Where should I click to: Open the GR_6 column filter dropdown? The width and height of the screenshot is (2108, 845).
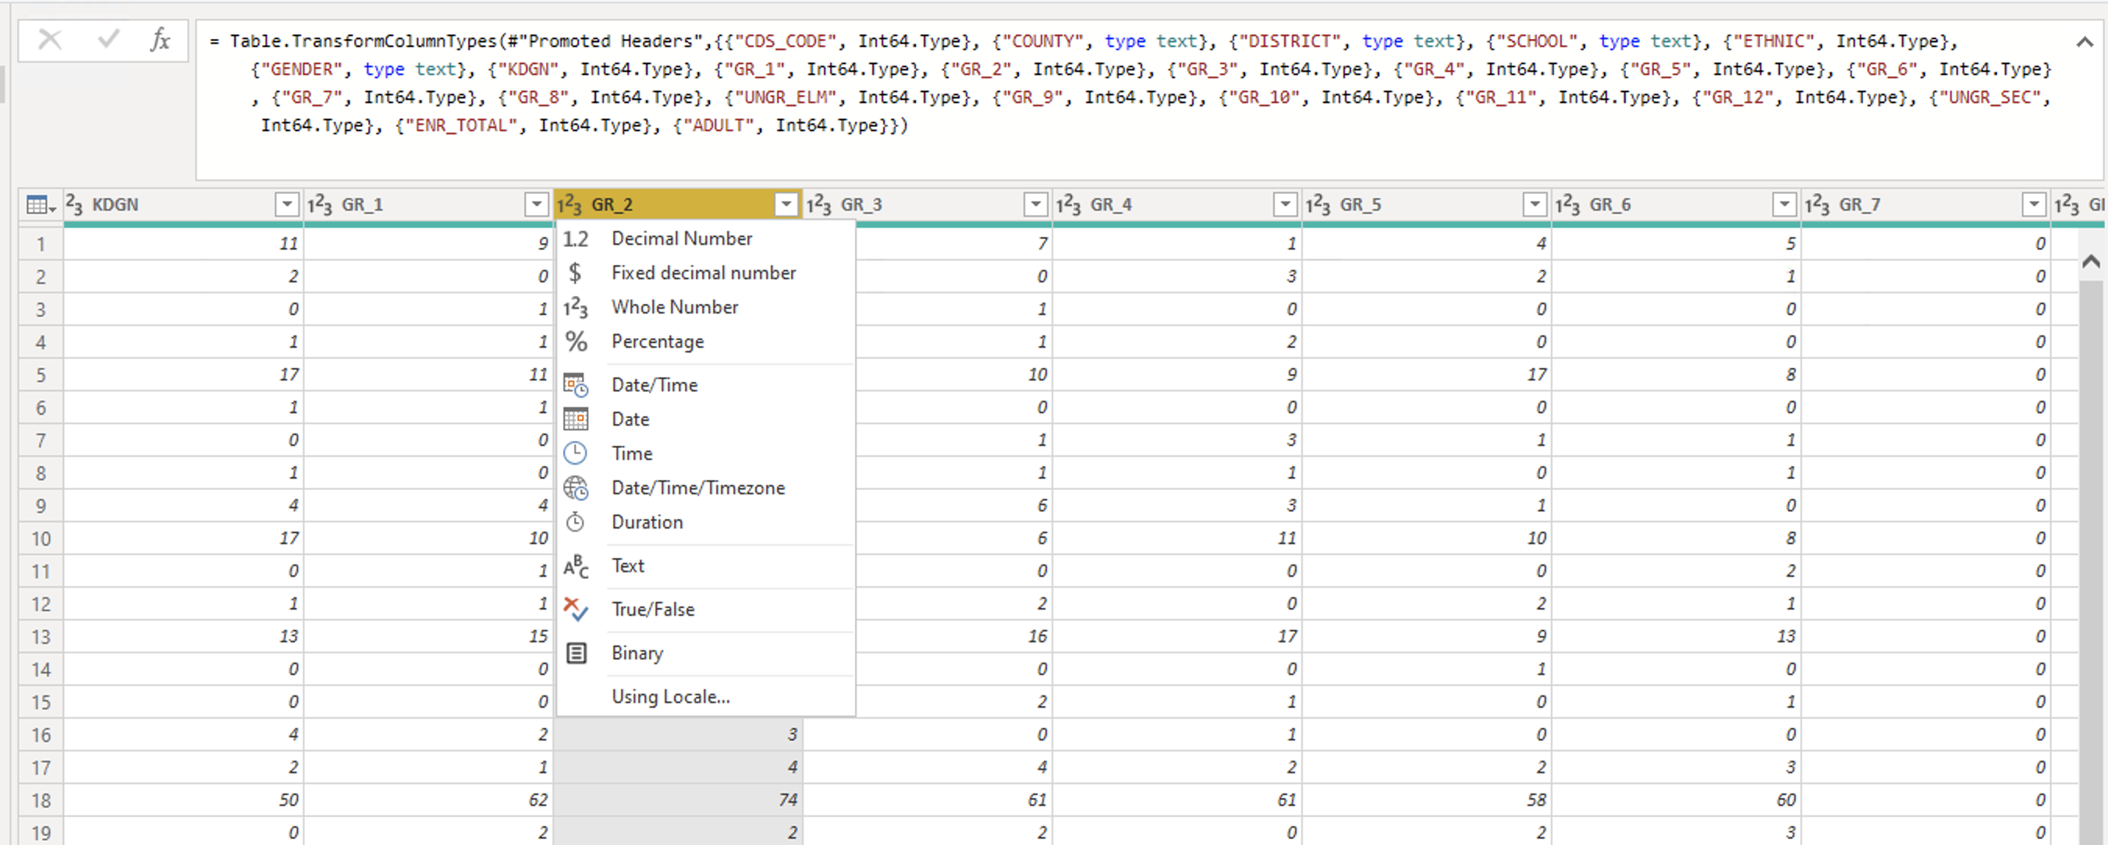(x=1784, y=204)
